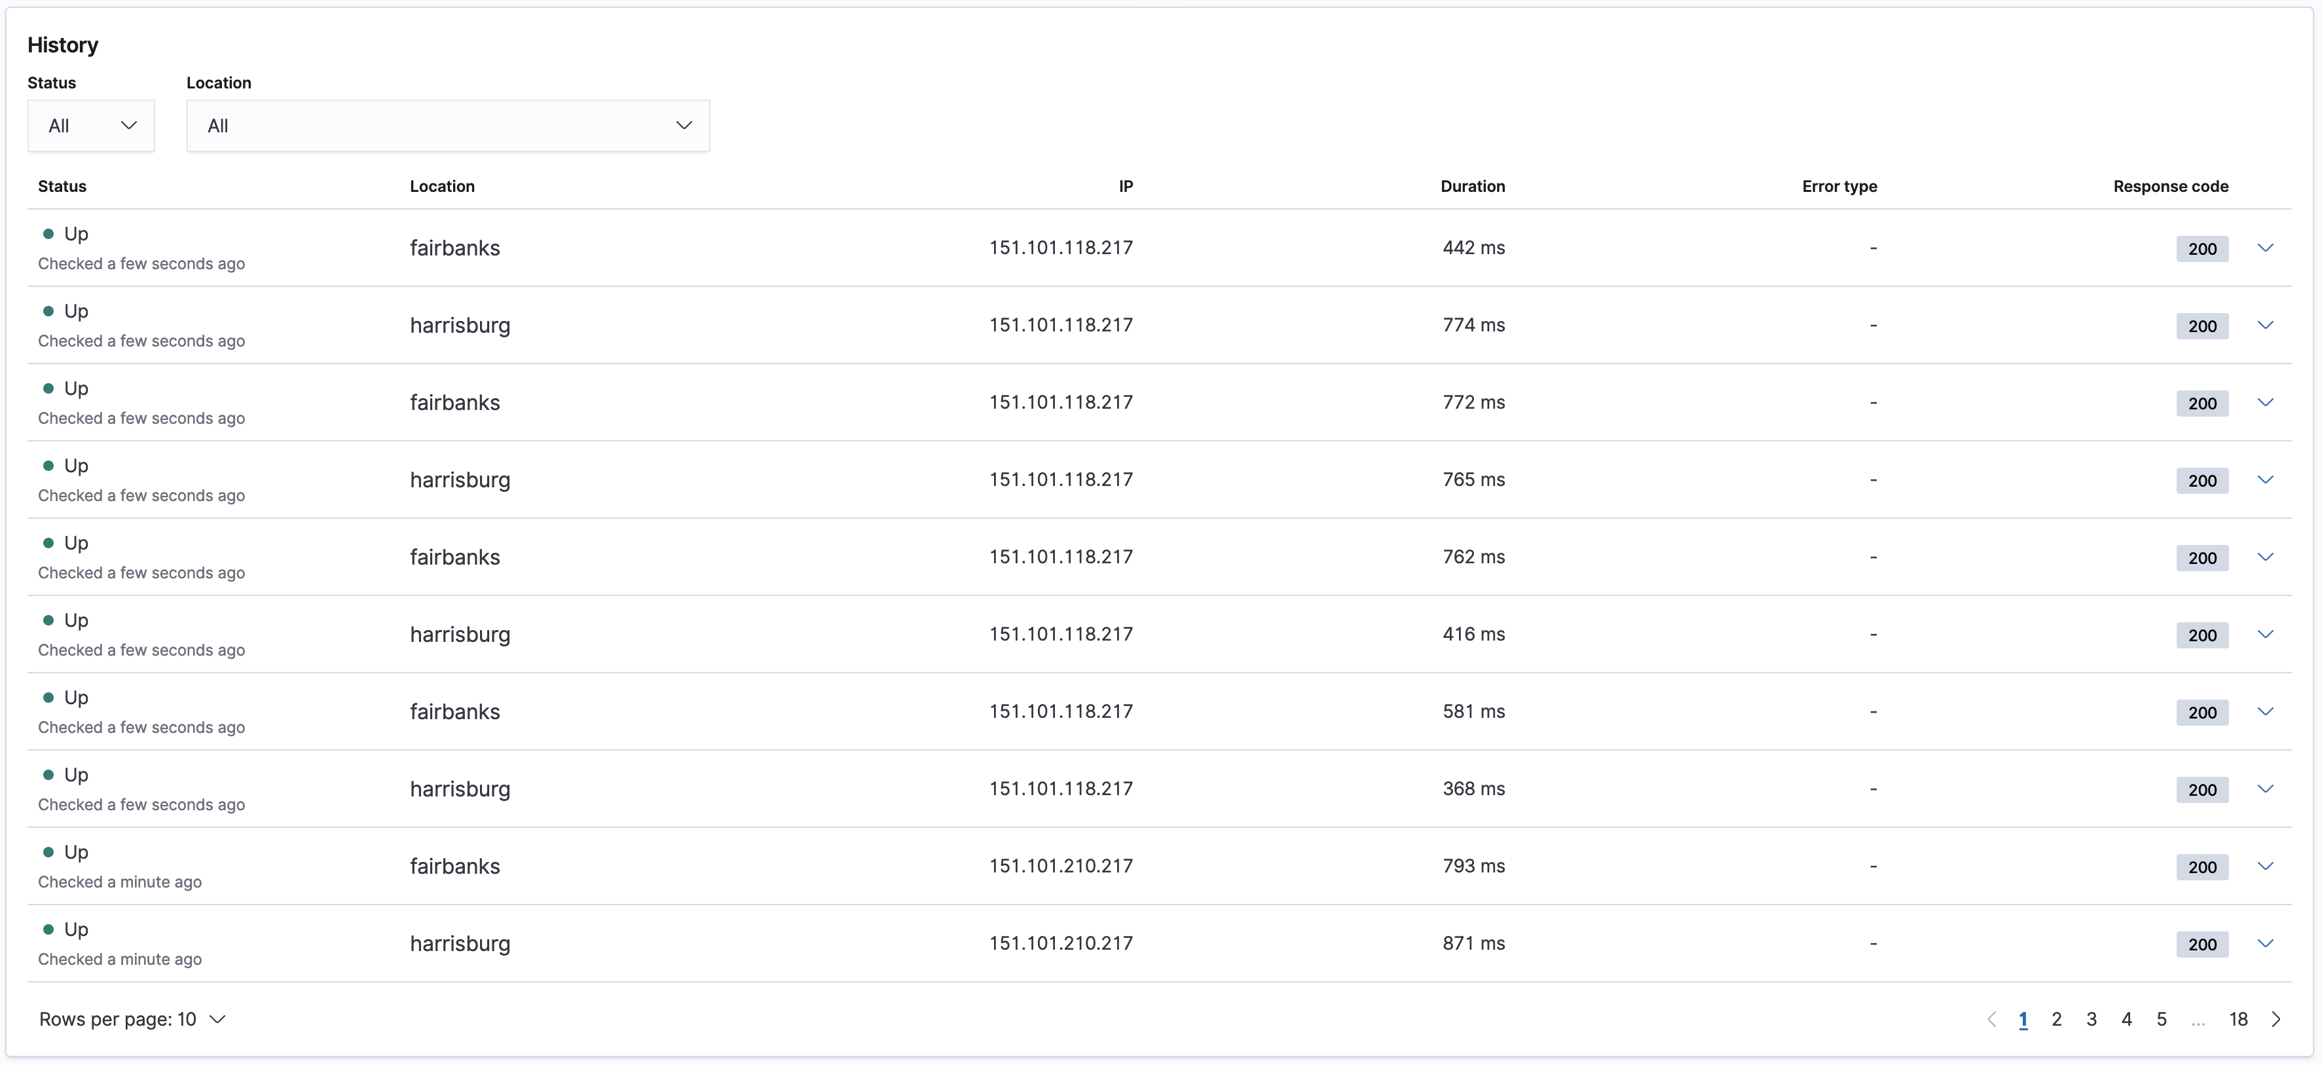Image resolution: width=2322 pixels, height=1065 pixels.
Task: Open the Status filter dropdown
Action: (91, 125)
